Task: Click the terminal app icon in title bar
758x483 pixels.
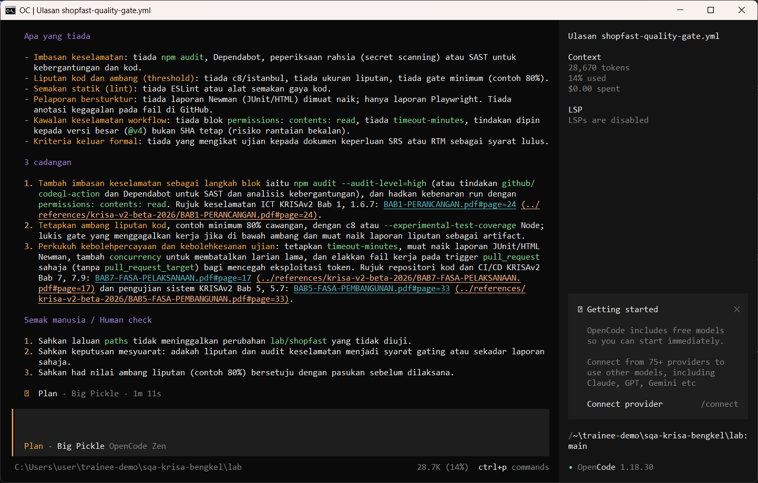Action: point(10,10)
